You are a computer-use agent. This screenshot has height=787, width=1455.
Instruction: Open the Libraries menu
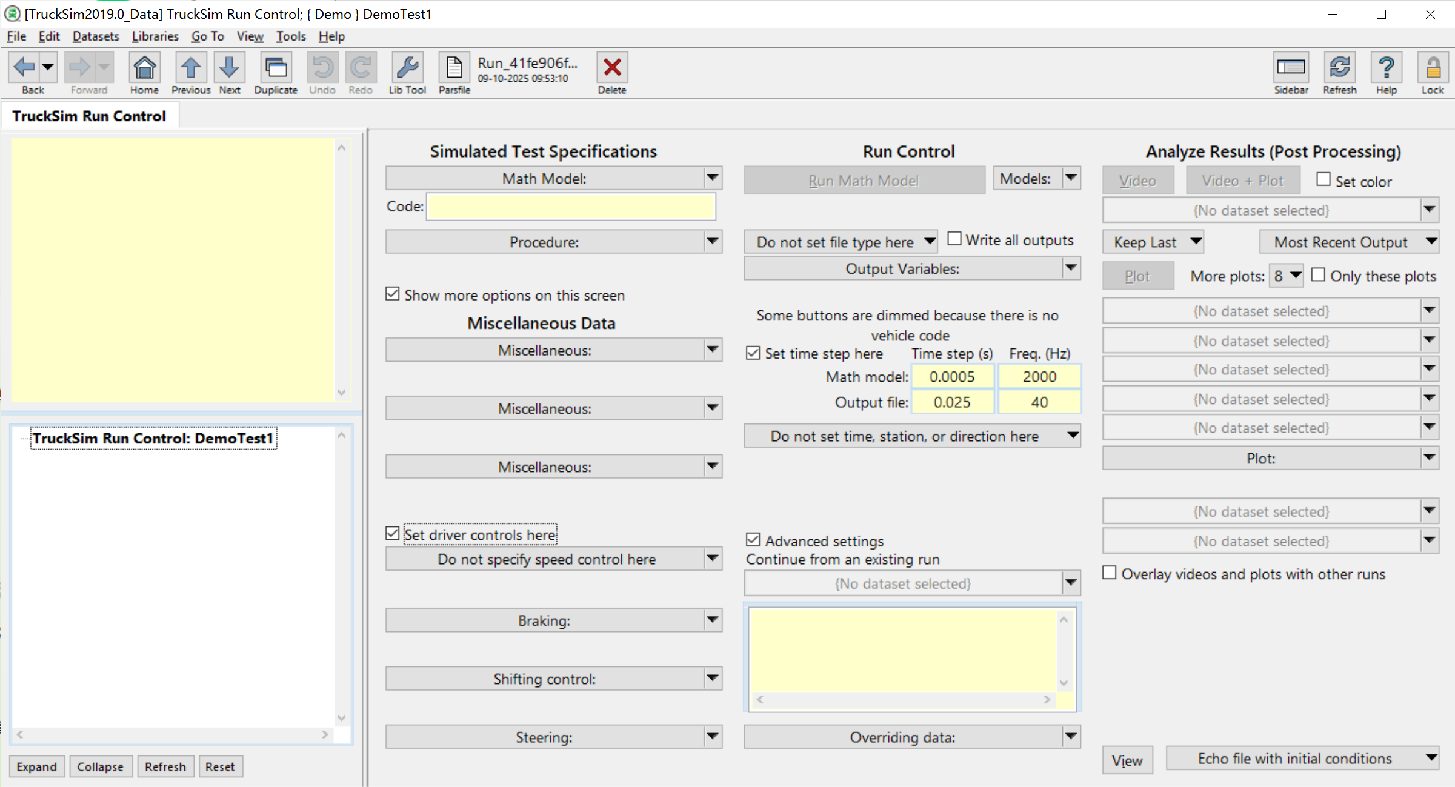(155, 36)
